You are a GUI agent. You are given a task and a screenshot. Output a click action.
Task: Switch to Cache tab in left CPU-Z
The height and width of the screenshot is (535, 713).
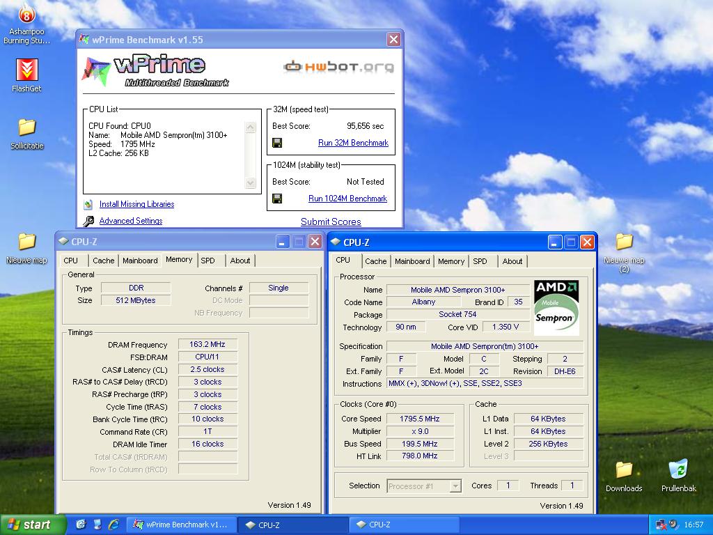(104, 261)
